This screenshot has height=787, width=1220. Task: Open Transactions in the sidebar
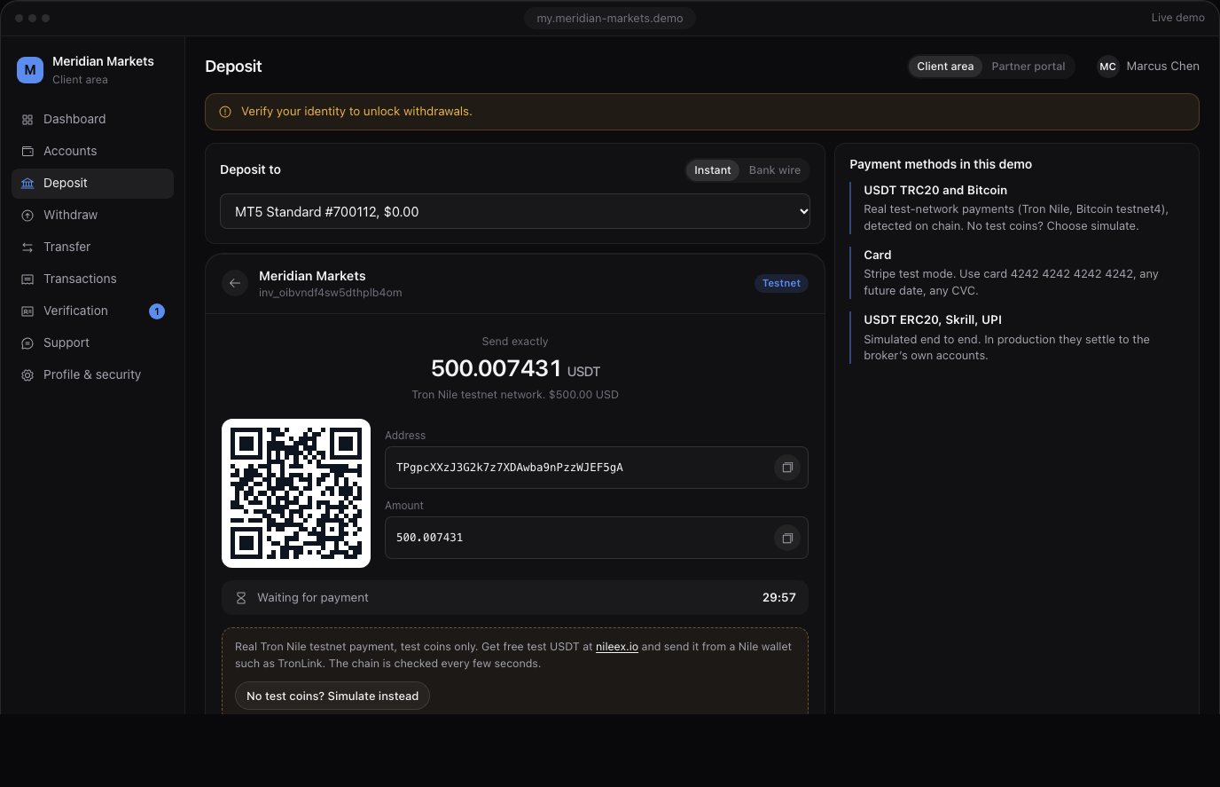tap(92, 279)
